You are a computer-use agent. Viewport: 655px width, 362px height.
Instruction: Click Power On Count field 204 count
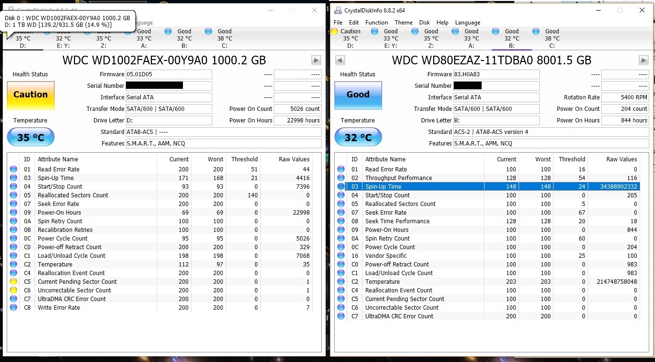click(x=625, y=109)
